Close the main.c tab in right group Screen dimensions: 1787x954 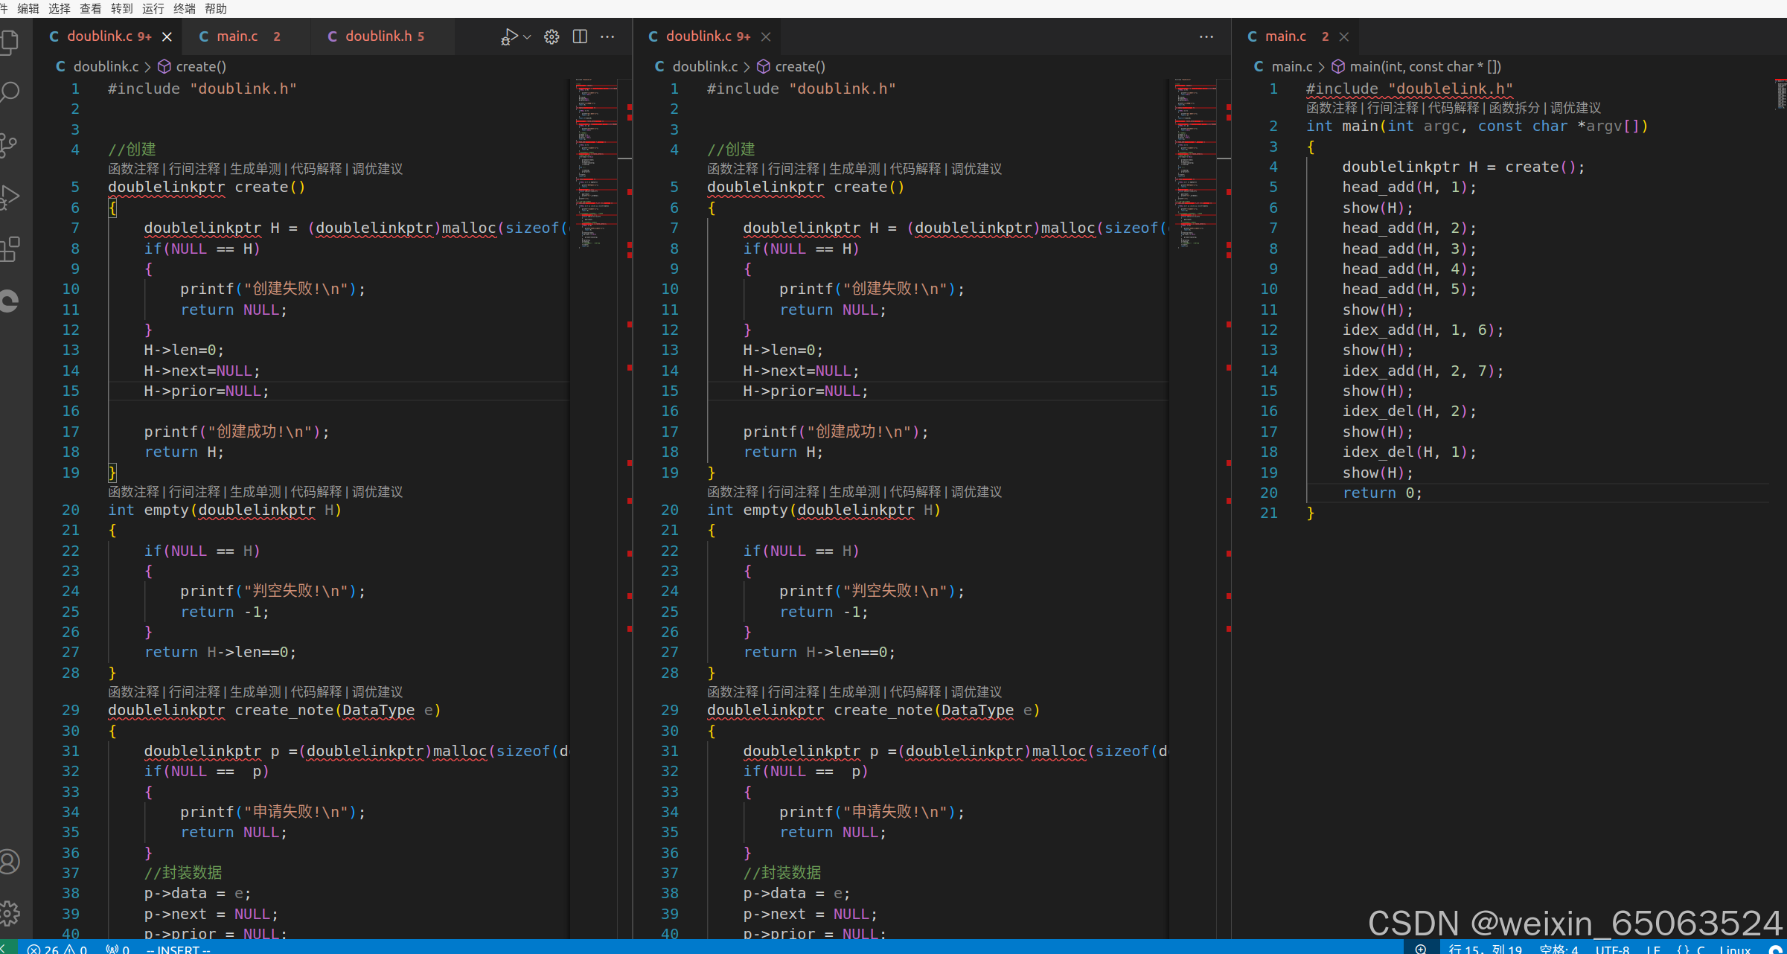(1343, 36)
